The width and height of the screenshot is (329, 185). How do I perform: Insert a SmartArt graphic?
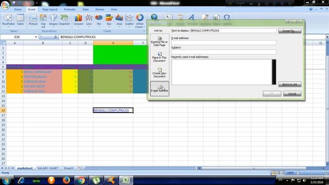coord(64,20)
